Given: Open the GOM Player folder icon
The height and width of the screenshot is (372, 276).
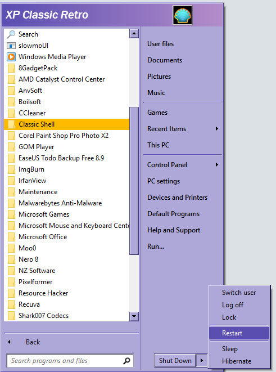Looking at the screenshot, I should (x=11, y=147).
